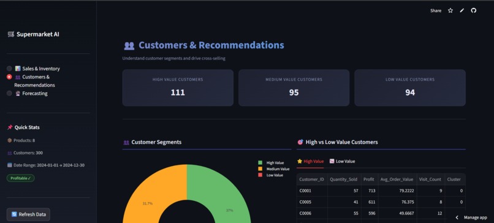494x223 pixels.
Task: Click the Products box icon
Action: [9, 140]
